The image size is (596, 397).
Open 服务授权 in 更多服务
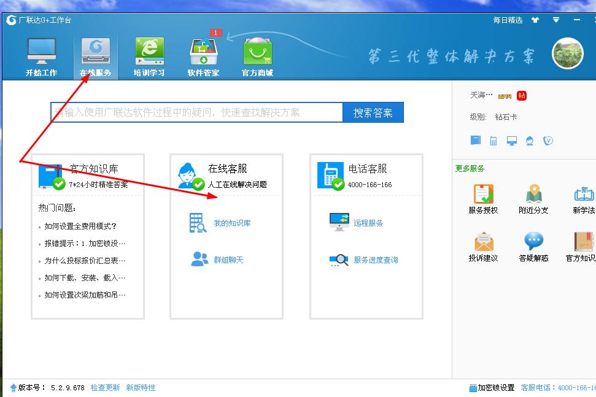[483, 199]
